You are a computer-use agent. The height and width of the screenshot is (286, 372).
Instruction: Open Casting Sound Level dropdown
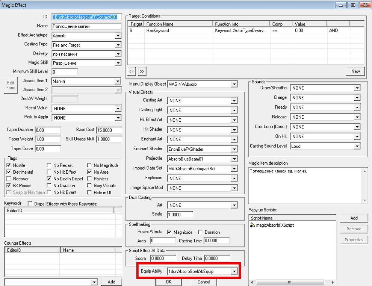tap(357, 146)
